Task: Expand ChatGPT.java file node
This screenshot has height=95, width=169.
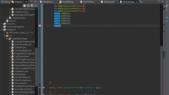Action: click(x=10, y=47)
